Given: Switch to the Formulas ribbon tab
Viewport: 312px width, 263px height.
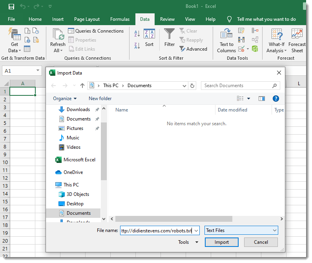Looking at the screenshot, I should [120, 19].
